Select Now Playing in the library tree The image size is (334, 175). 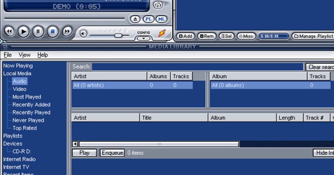tap(18, 66)
